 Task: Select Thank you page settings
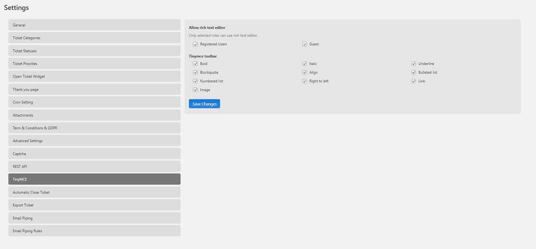94,89
